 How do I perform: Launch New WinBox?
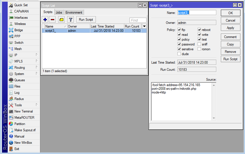pos(24,143)
